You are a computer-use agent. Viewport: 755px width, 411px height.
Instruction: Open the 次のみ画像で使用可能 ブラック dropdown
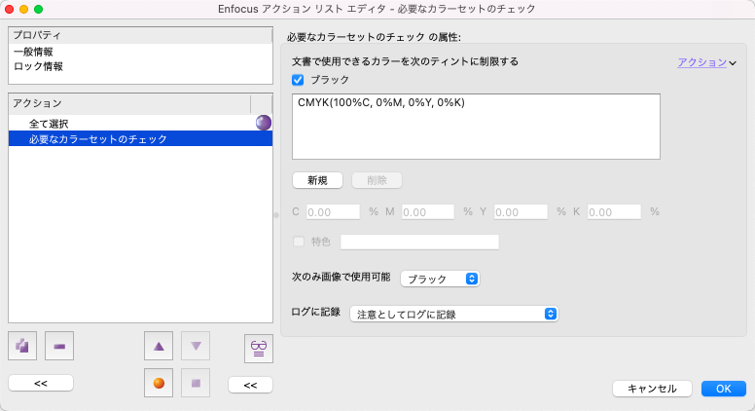tap(440, 279)
